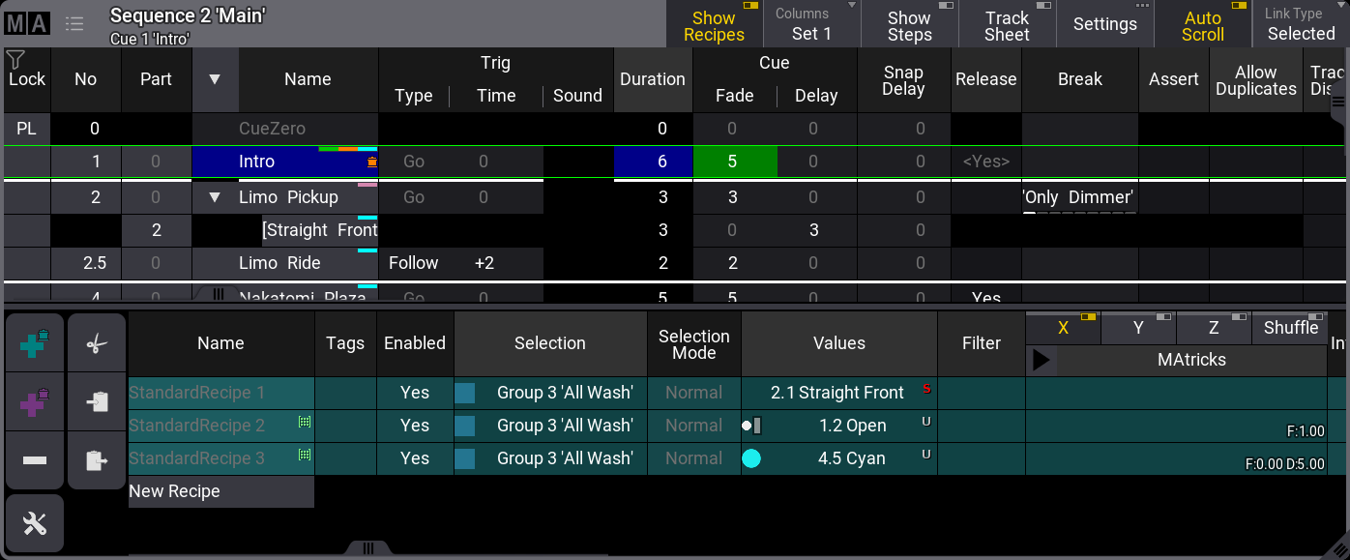
Task: Toggle Show Recipes
Action: (715, 25)
